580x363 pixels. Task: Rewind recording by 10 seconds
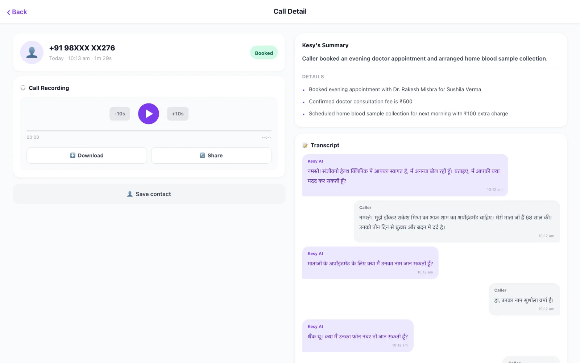(120, 114)
